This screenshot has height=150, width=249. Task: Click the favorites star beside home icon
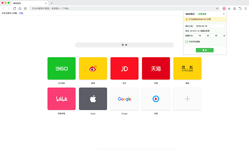click(x=25, y=9)
